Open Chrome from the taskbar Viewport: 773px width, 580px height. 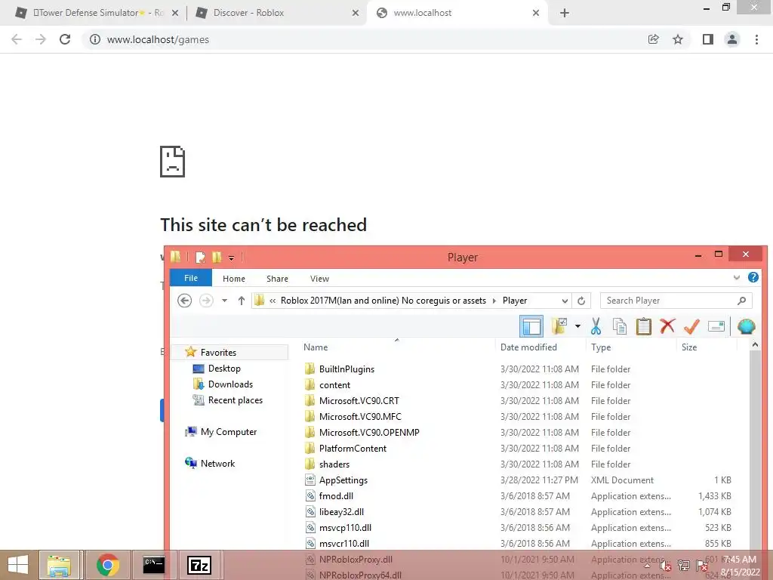point(107,565)
